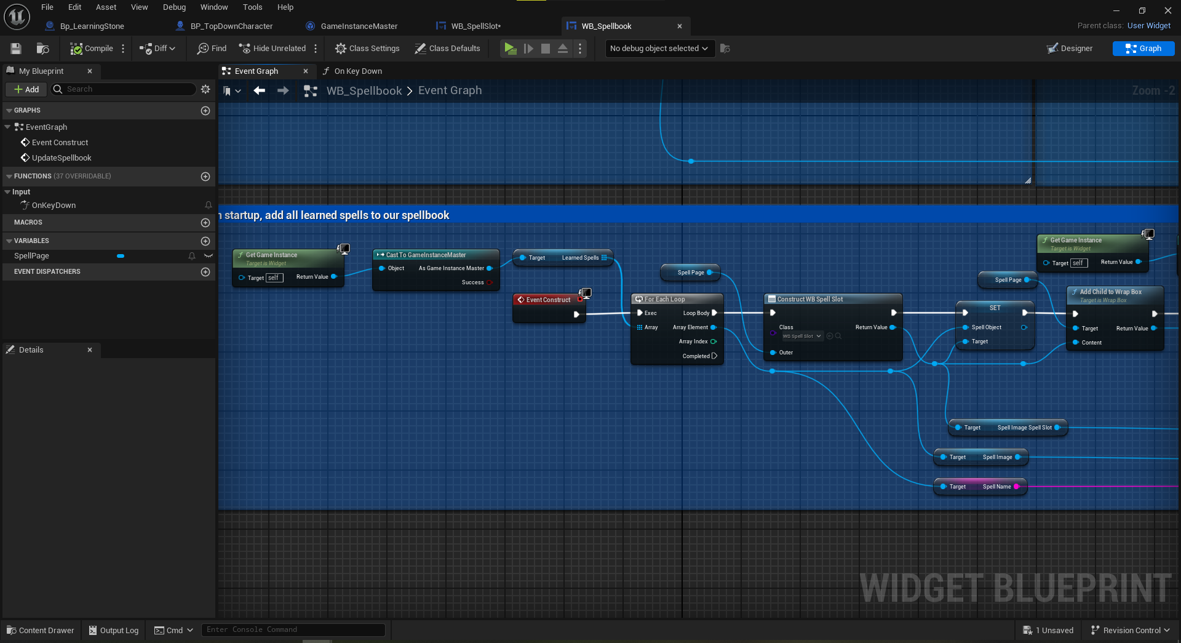Focus the My Blueprint search field
Screen dimensions: 1181x643
point(123,89)
